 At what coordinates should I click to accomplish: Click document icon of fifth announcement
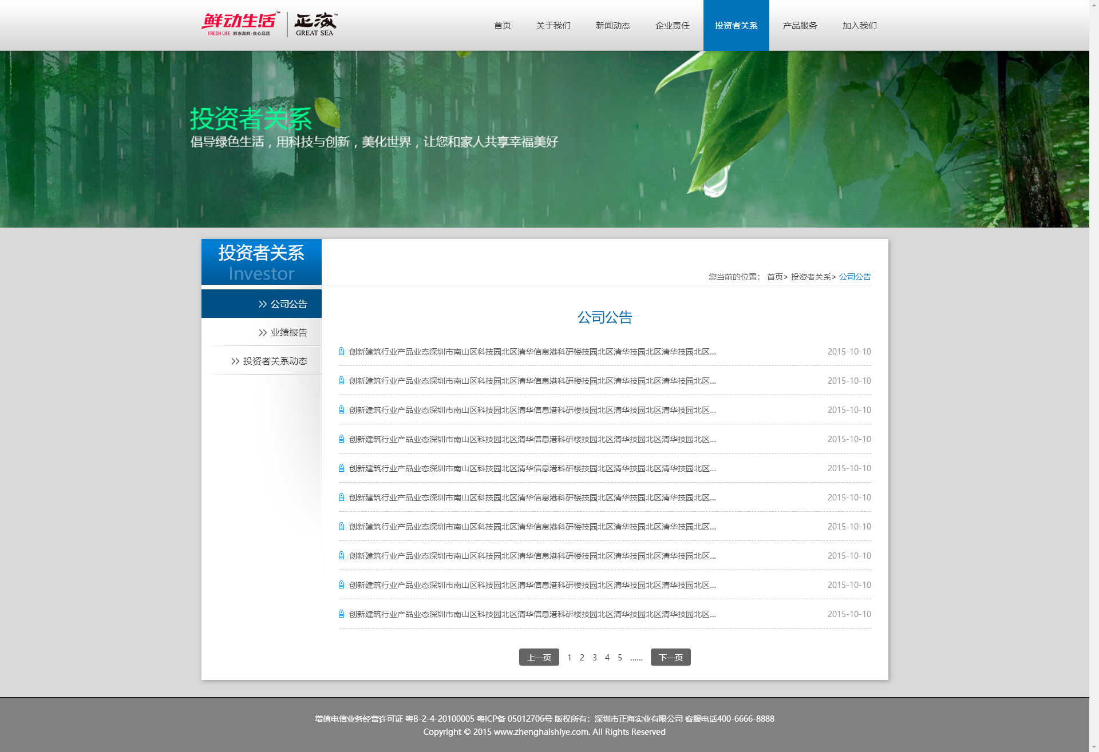tap(342, 468)
